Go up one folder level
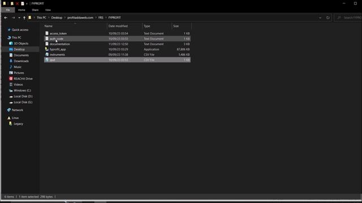The height and width of the screenshot is (203, 362). click(24, 17)
